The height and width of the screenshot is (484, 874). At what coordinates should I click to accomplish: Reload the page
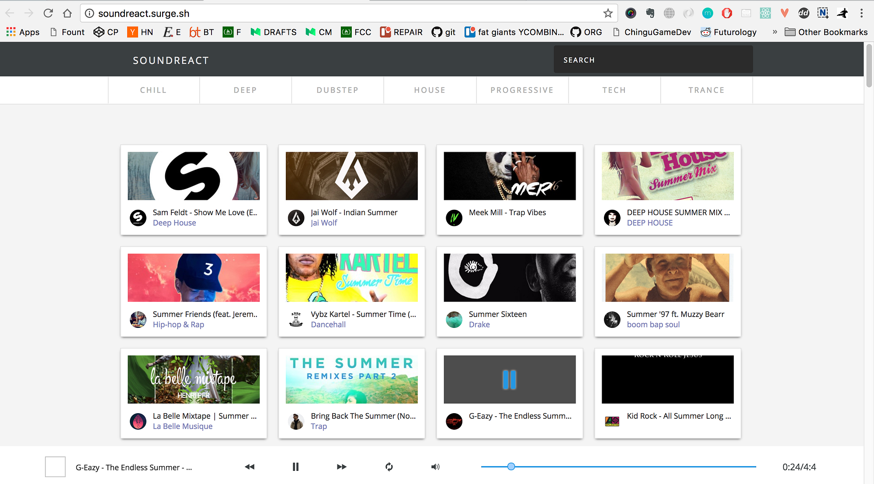(x=48, y=13)
